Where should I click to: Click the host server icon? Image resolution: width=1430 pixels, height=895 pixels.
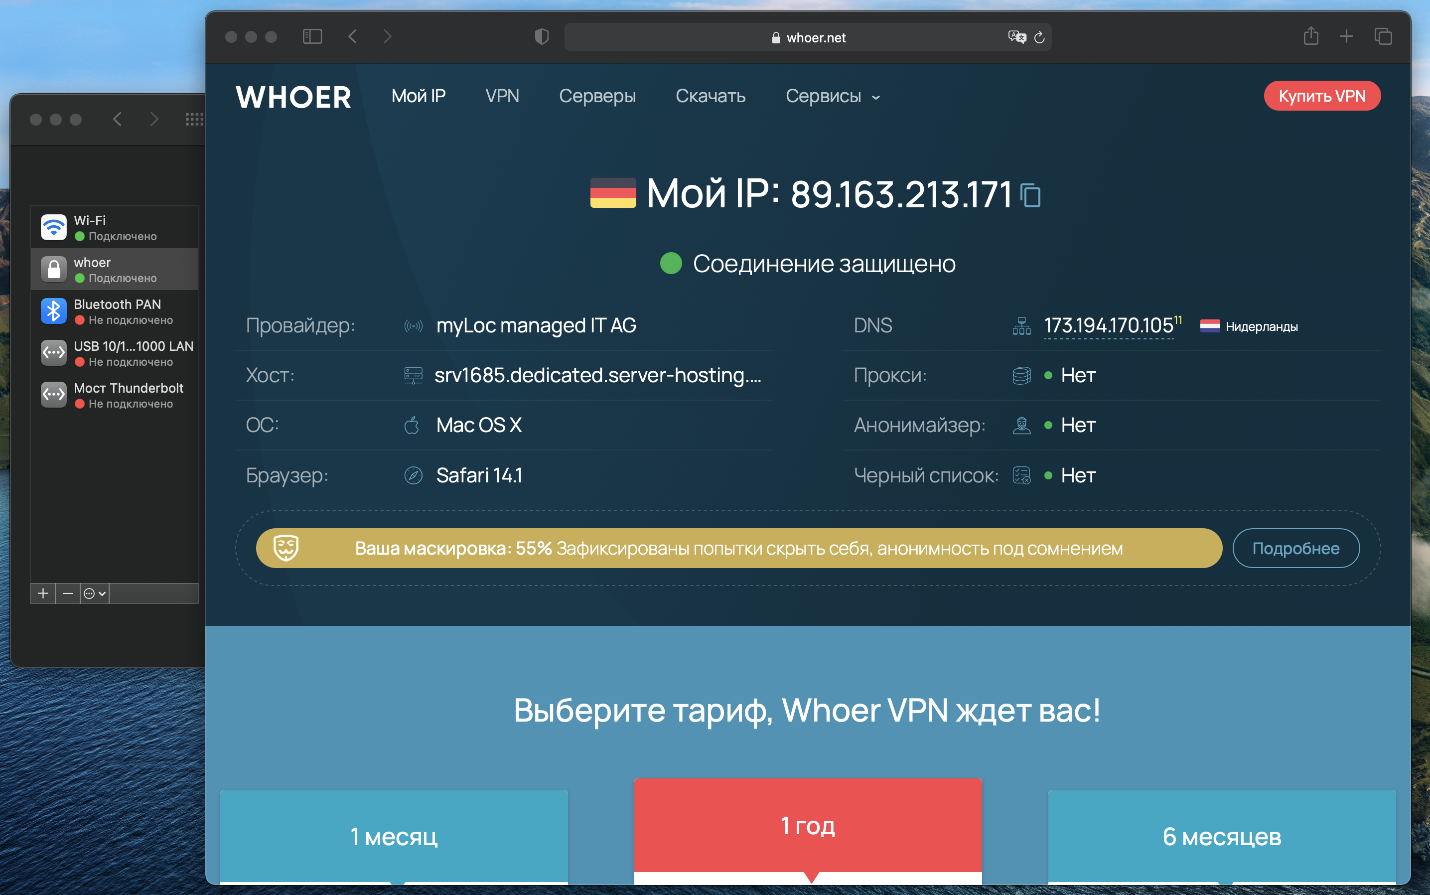coord(413,375)
